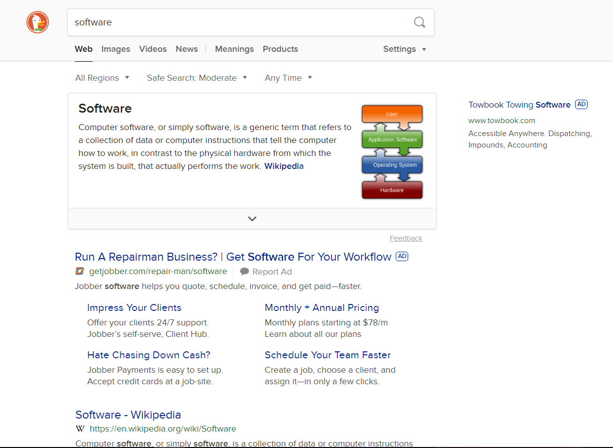Open the Run A Repairman Business ad

pos(233,257)
